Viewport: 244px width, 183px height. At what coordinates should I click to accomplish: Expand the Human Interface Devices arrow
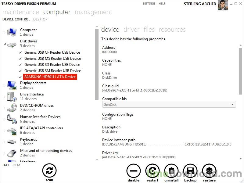pyautogui.click(x=4, y=119)
